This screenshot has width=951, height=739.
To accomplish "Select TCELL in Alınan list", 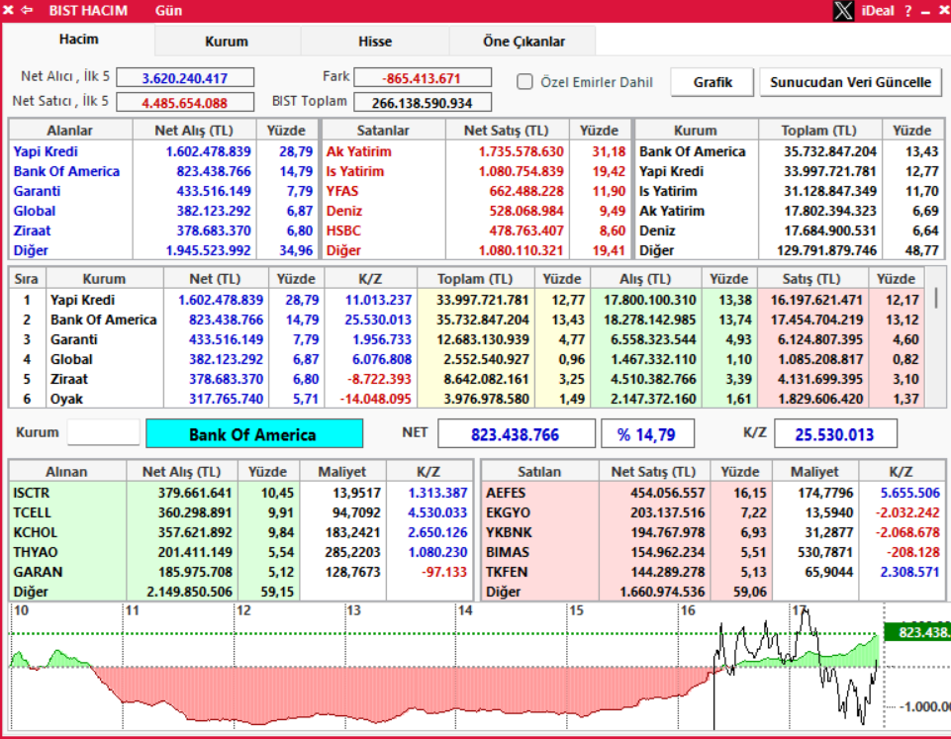I will [x=32, y=512].
